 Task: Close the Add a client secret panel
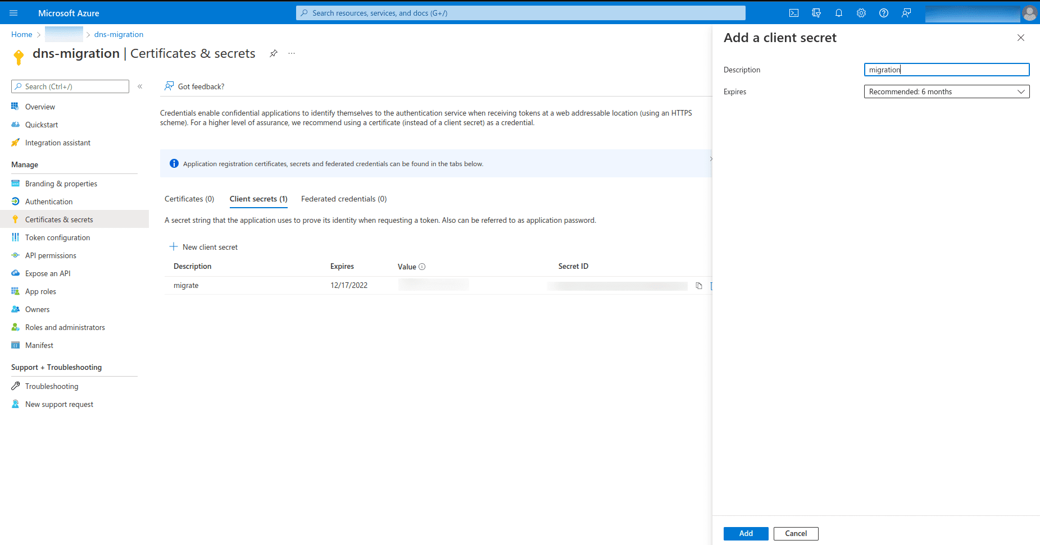1021,38
